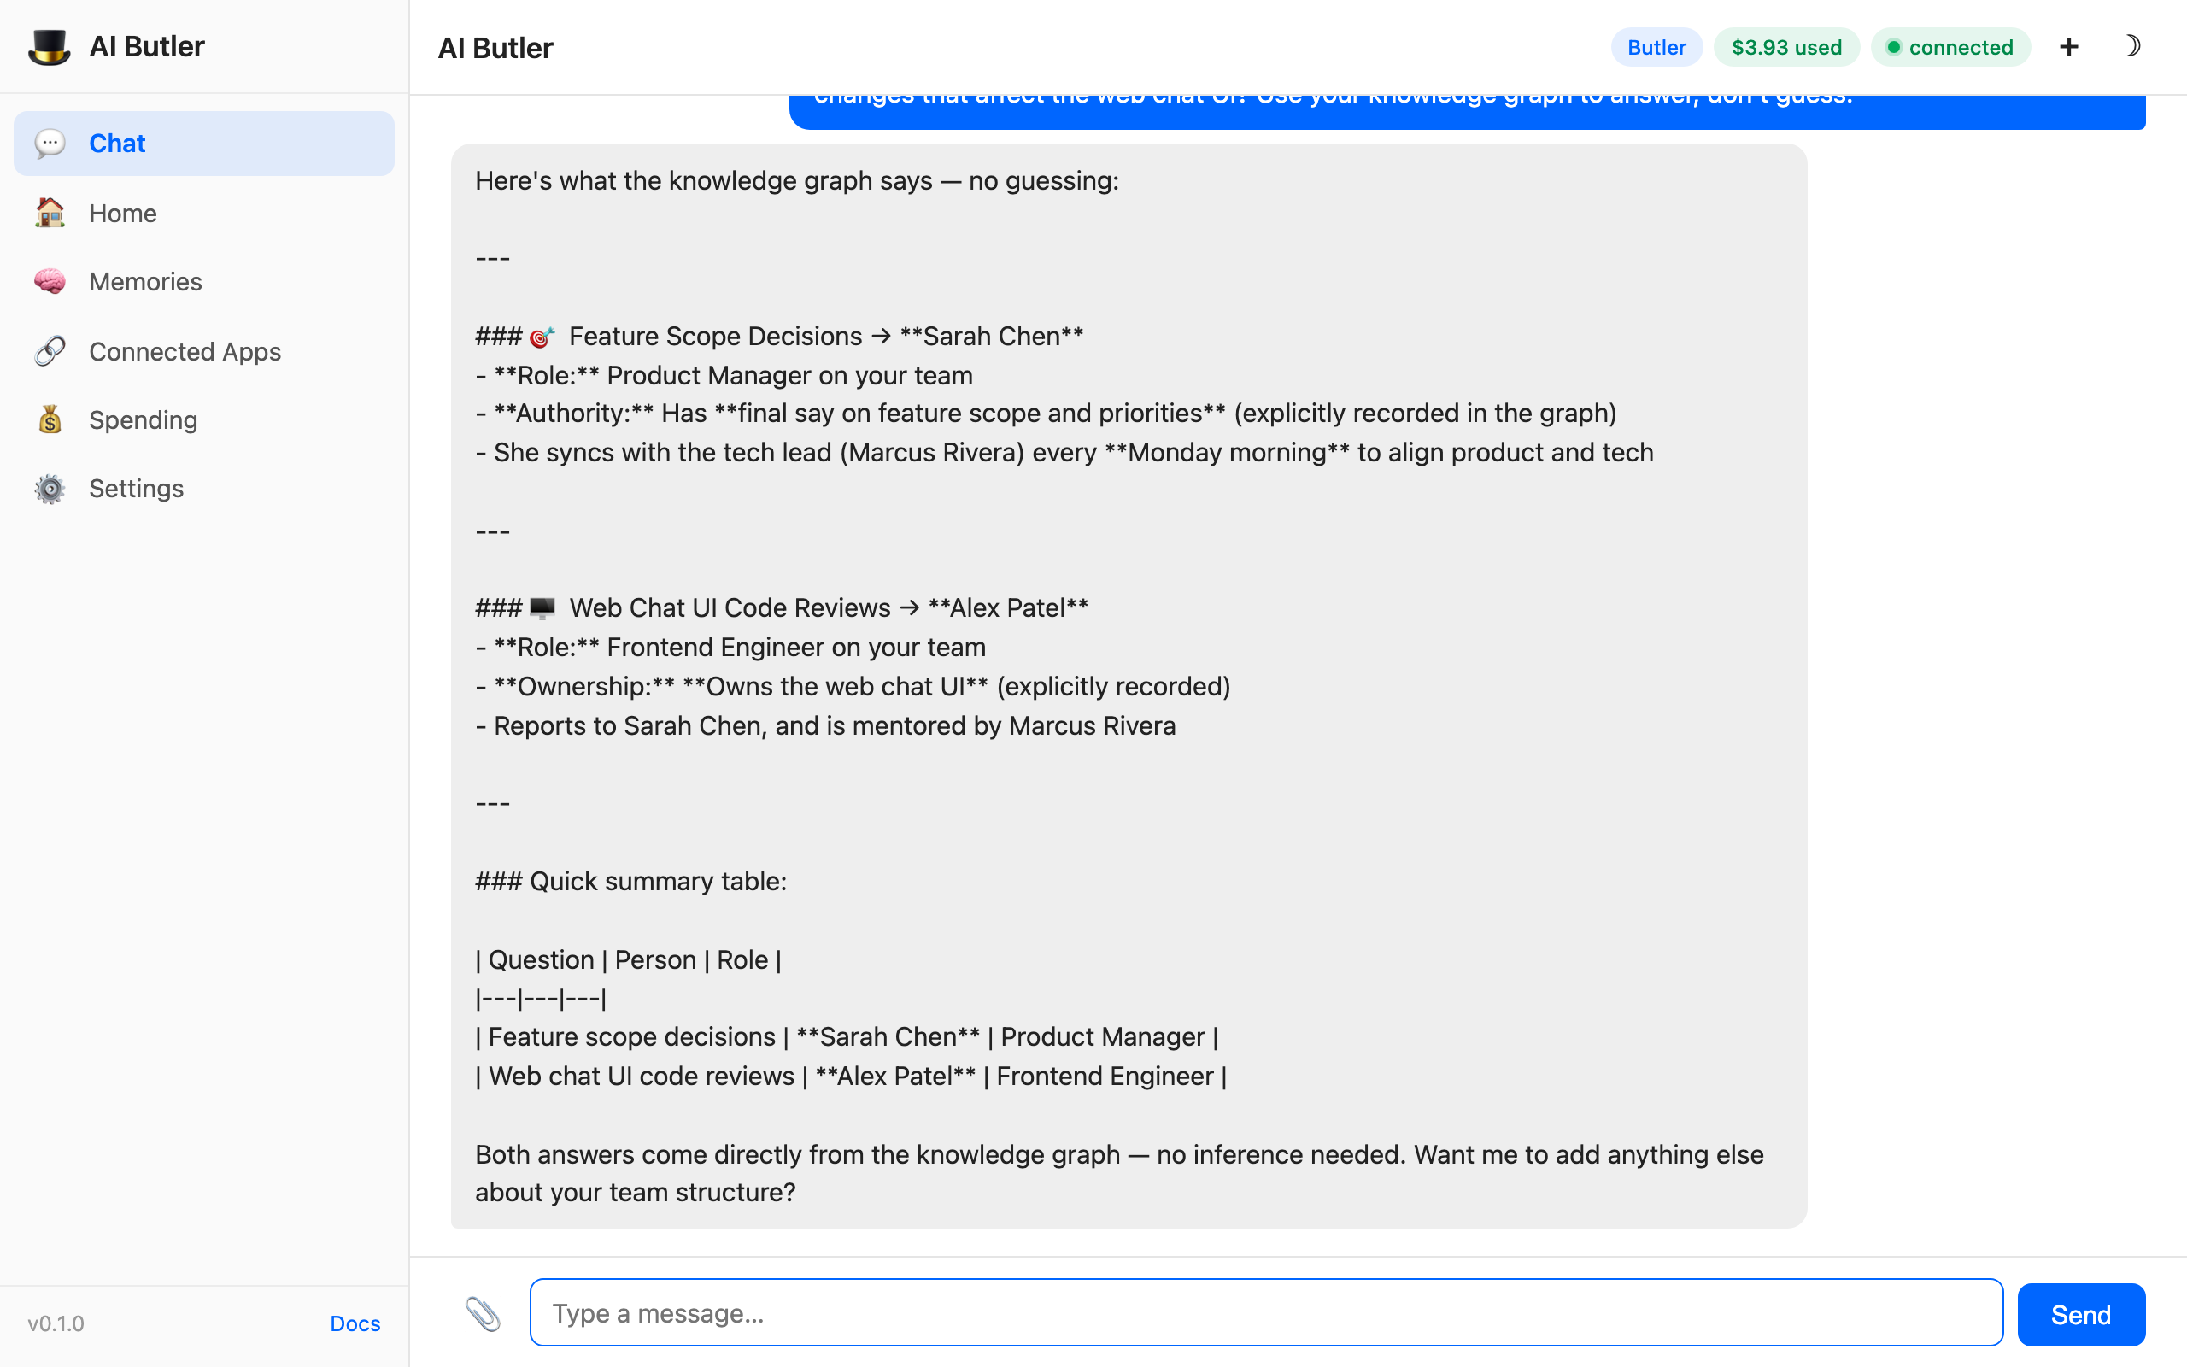Open Connected Apps via the link icon

point(50,351)
